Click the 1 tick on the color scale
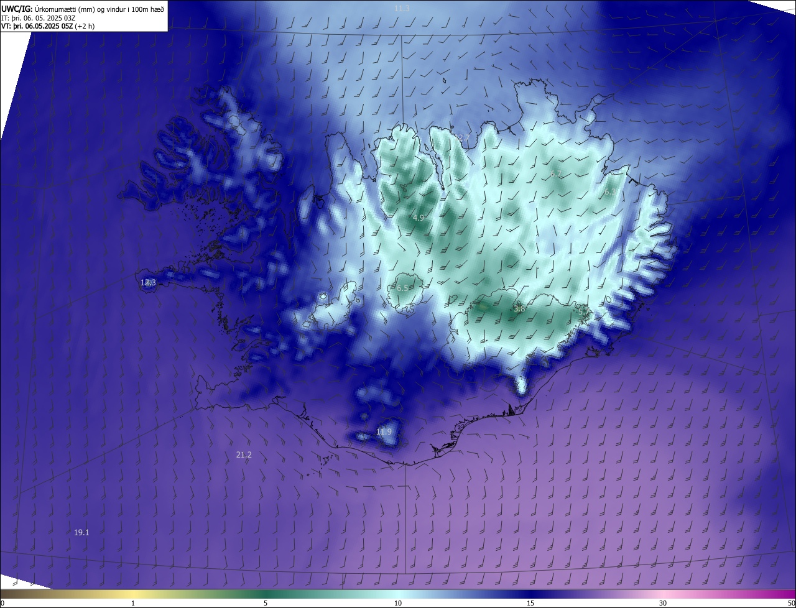Image resolution: width=796 pixels, height=608 pixels. click(133, 603)
